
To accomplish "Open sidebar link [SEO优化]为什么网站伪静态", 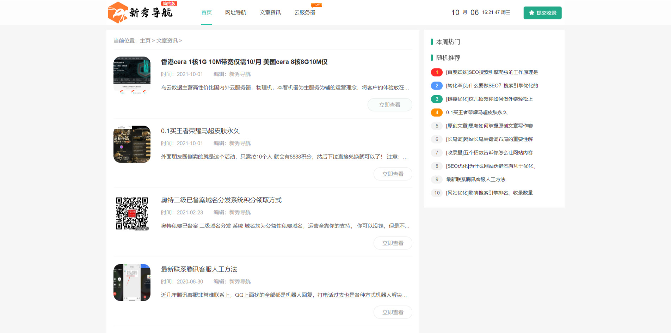I will point(491,166).
